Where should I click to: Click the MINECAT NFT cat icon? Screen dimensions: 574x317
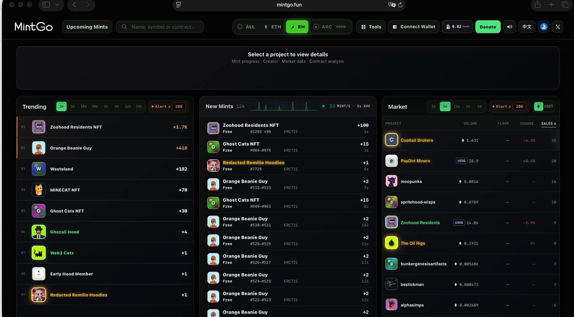pyautogui.click(x=39, y=190)
